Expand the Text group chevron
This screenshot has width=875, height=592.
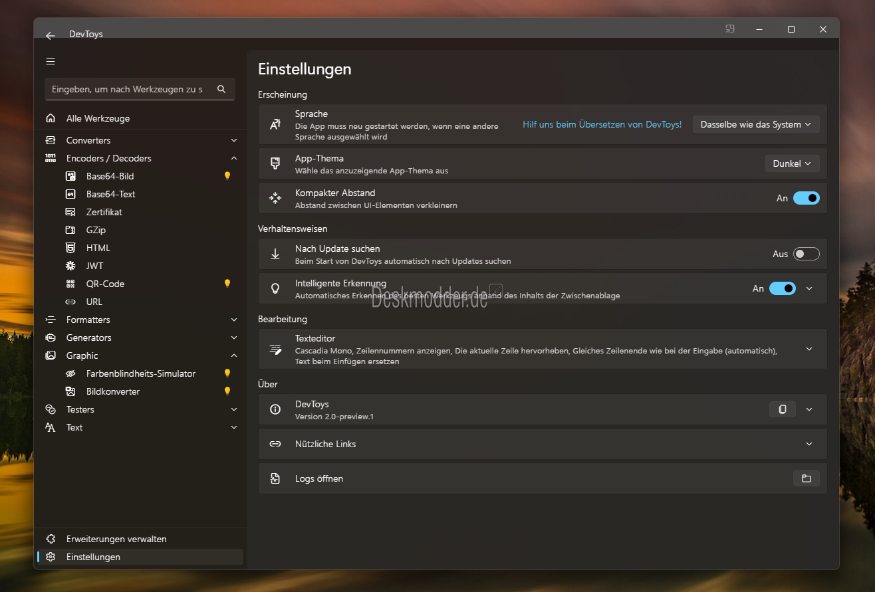(234, 427)
